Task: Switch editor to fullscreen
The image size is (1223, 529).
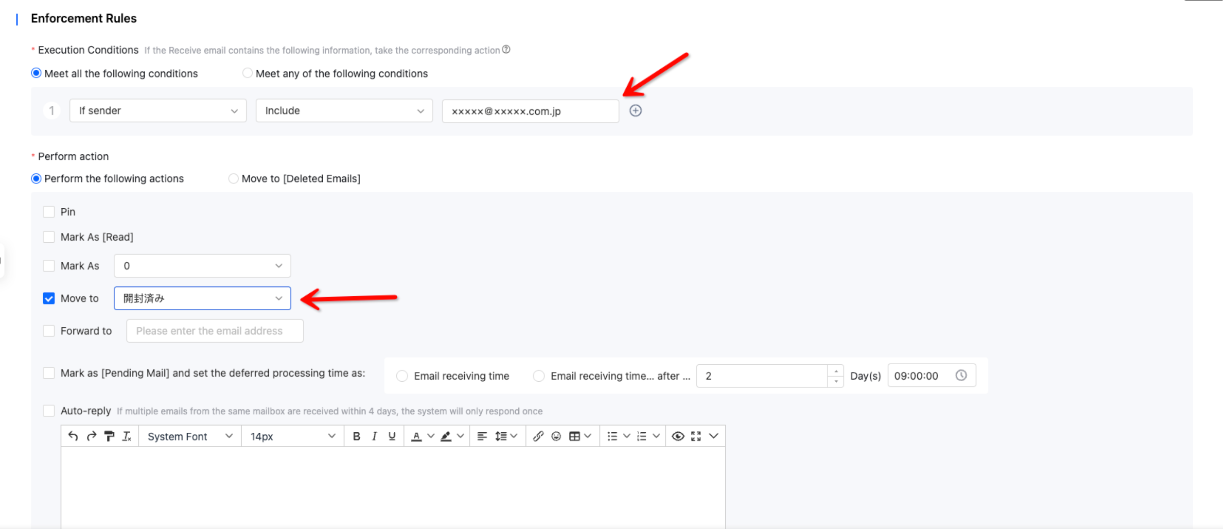Action: tap(696, 436)
